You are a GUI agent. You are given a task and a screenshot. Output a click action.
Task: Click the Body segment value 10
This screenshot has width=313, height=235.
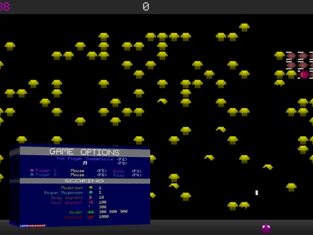101,197
